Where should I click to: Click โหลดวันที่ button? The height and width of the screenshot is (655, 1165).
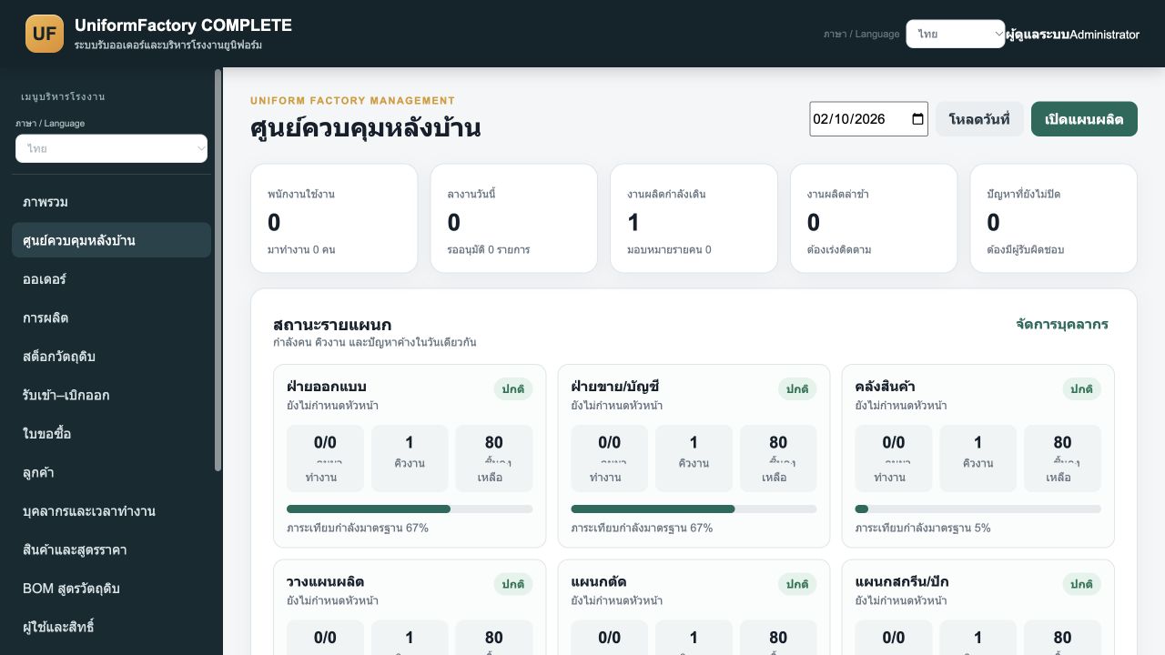click(979, 119)
